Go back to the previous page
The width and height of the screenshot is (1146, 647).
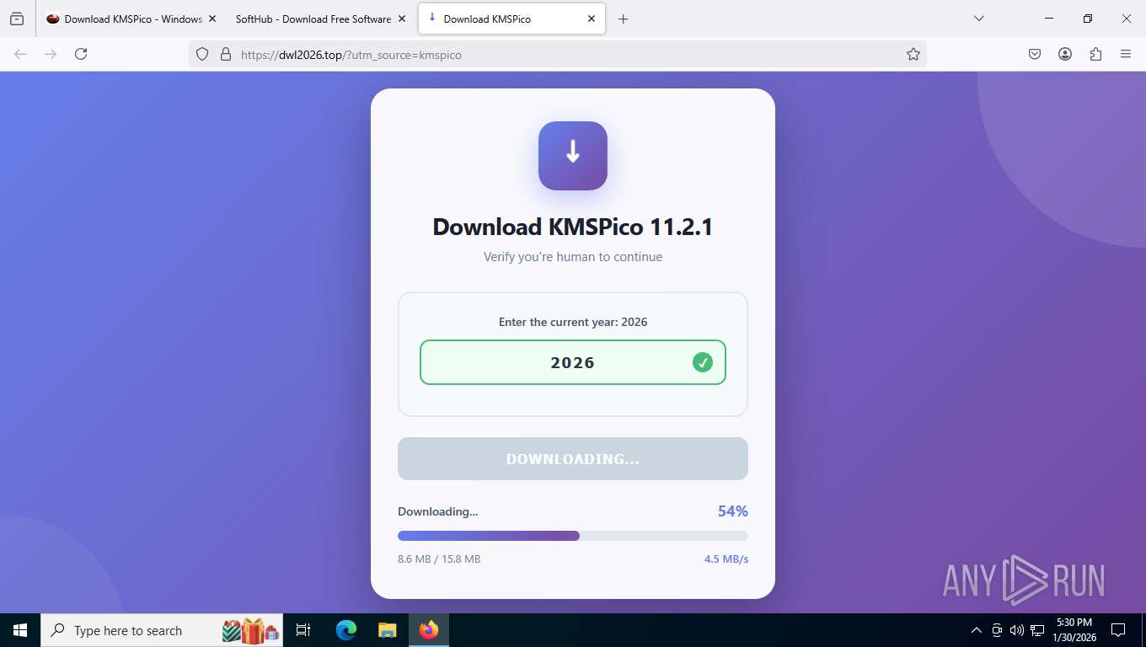20,54
